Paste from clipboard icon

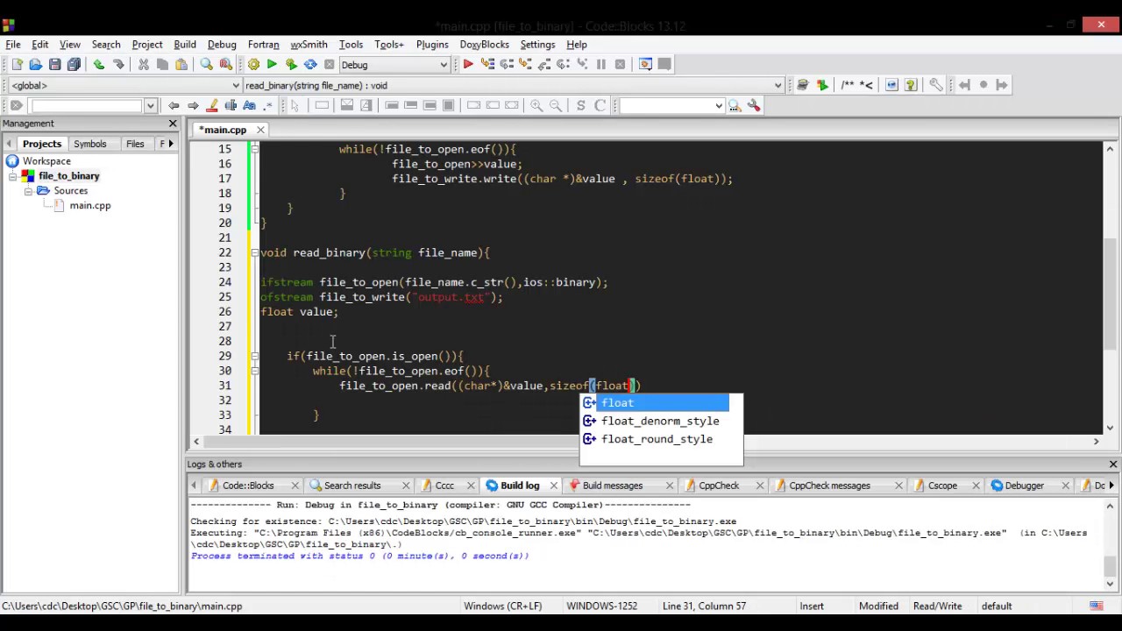click(181, 64)
